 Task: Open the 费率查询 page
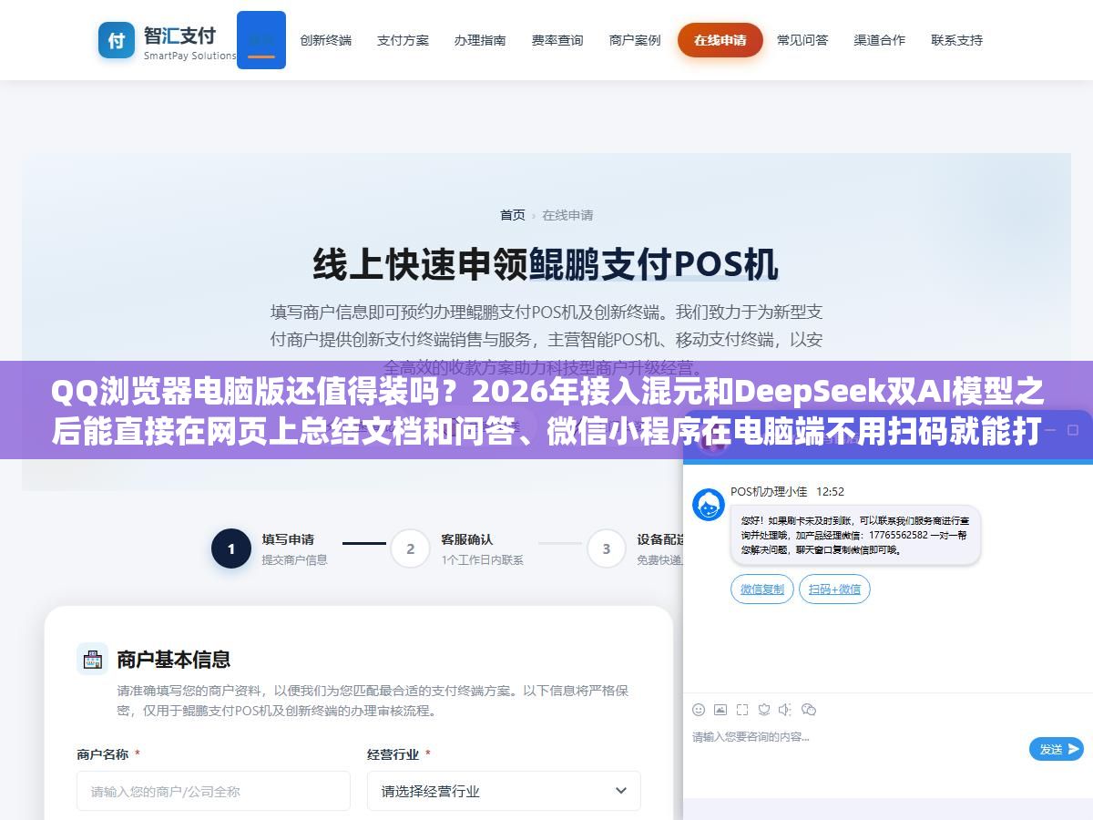(557, 40)
